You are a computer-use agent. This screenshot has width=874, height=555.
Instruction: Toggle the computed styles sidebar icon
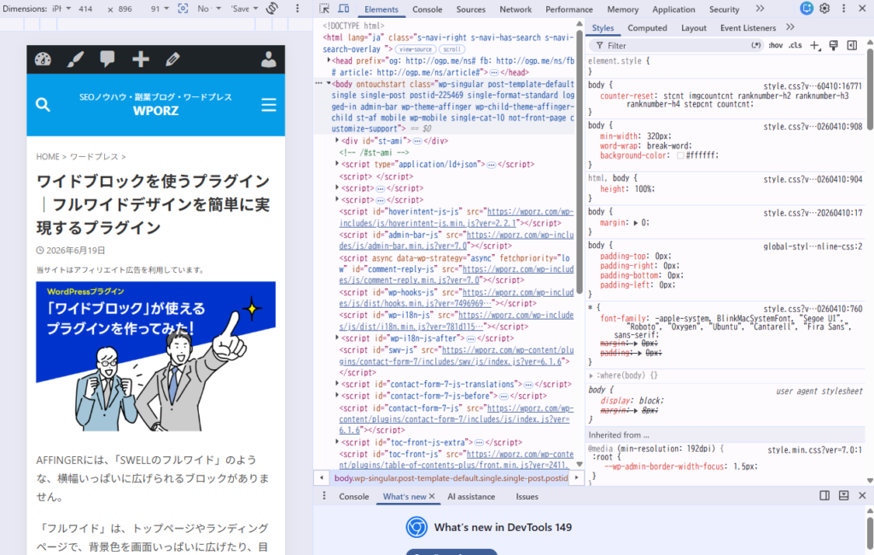point(852,46)
